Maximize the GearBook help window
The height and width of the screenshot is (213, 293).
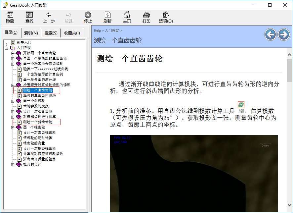point(270,5)
